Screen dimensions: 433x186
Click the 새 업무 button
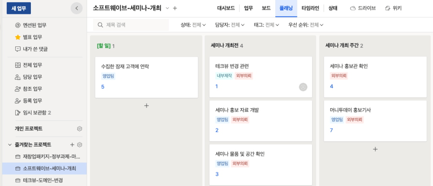click(19, 8)
